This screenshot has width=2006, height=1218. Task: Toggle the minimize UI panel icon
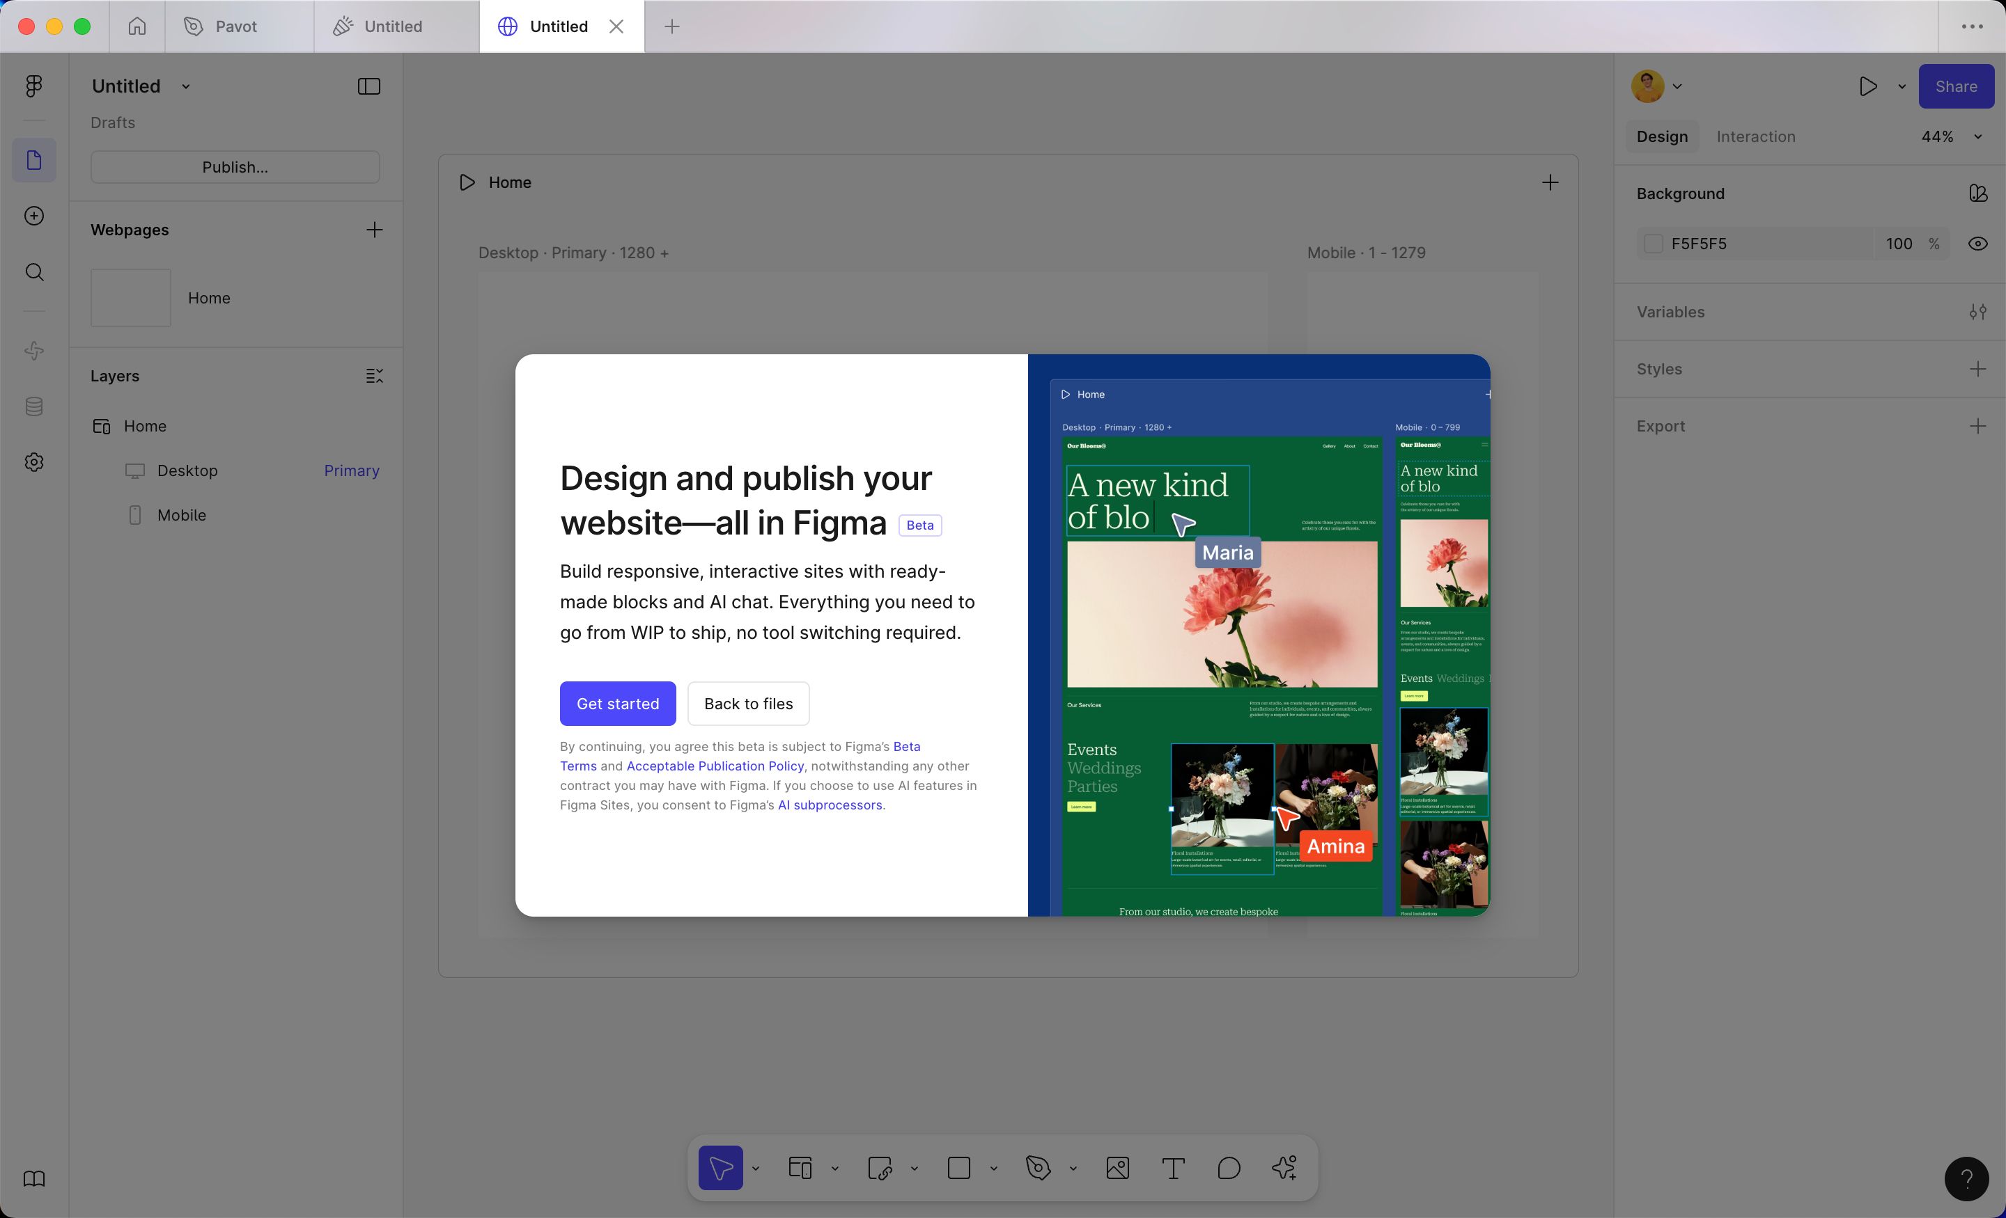point(368,86)
